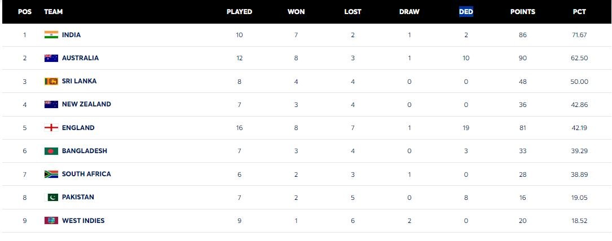Click the Australia flag icon
Screen dimensions: 612x241
[x=51, y=58]
